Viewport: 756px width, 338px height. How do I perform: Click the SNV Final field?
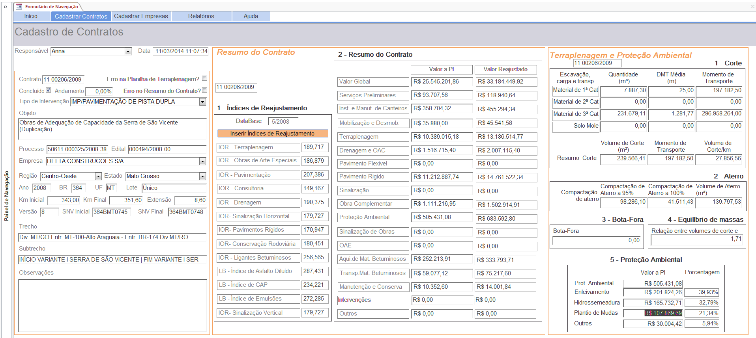tap(187, 212)
